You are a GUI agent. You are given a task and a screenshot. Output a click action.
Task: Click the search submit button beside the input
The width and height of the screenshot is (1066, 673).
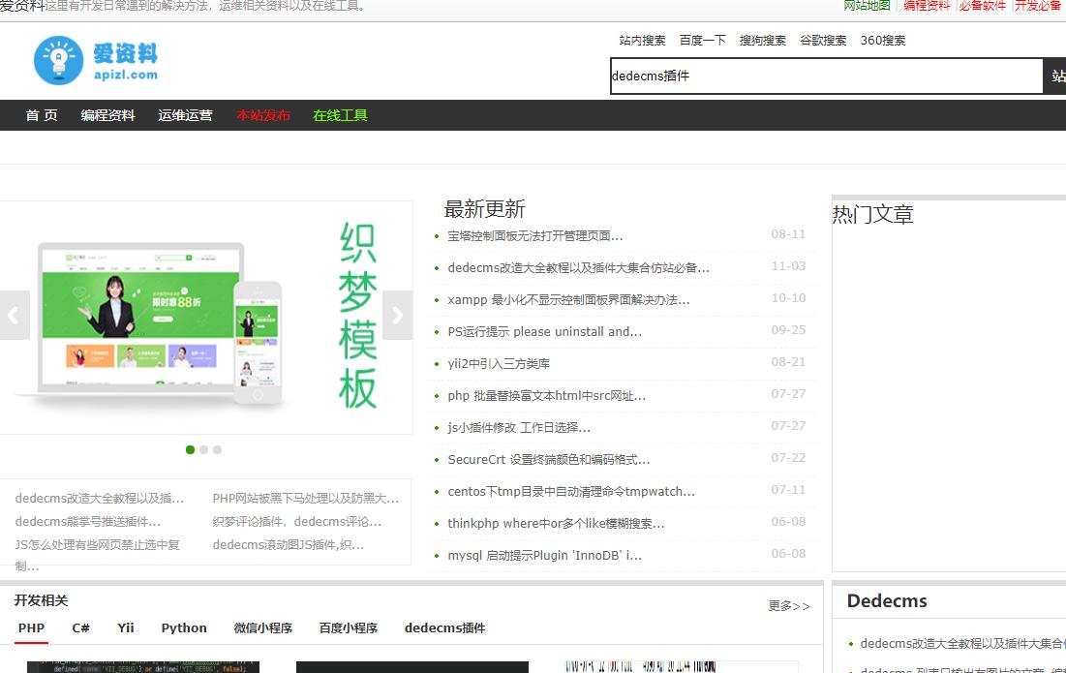point(1056,76)
